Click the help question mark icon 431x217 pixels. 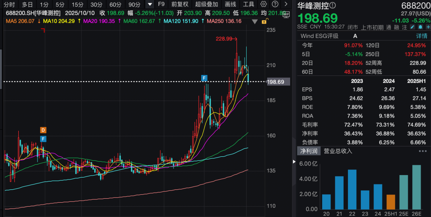click(275, 4)
